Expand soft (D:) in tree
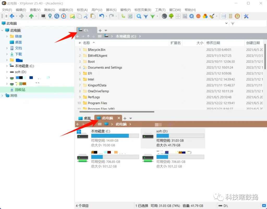The height and width of the screenshot is (209, 267). (x=7, y=72)
